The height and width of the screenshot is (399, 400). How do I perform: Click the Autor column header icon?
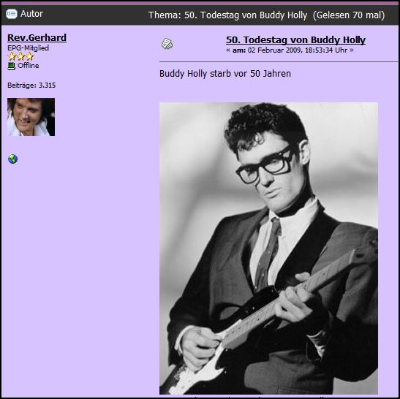point(12,14)
